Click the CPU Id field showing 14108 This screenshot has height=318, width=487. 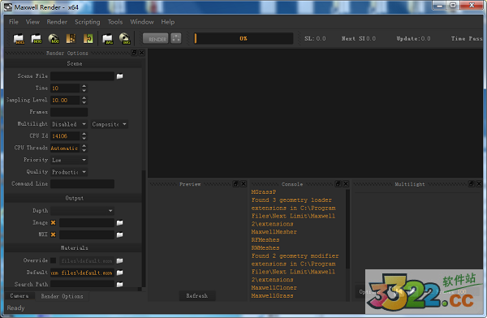[x=66, y=136]
